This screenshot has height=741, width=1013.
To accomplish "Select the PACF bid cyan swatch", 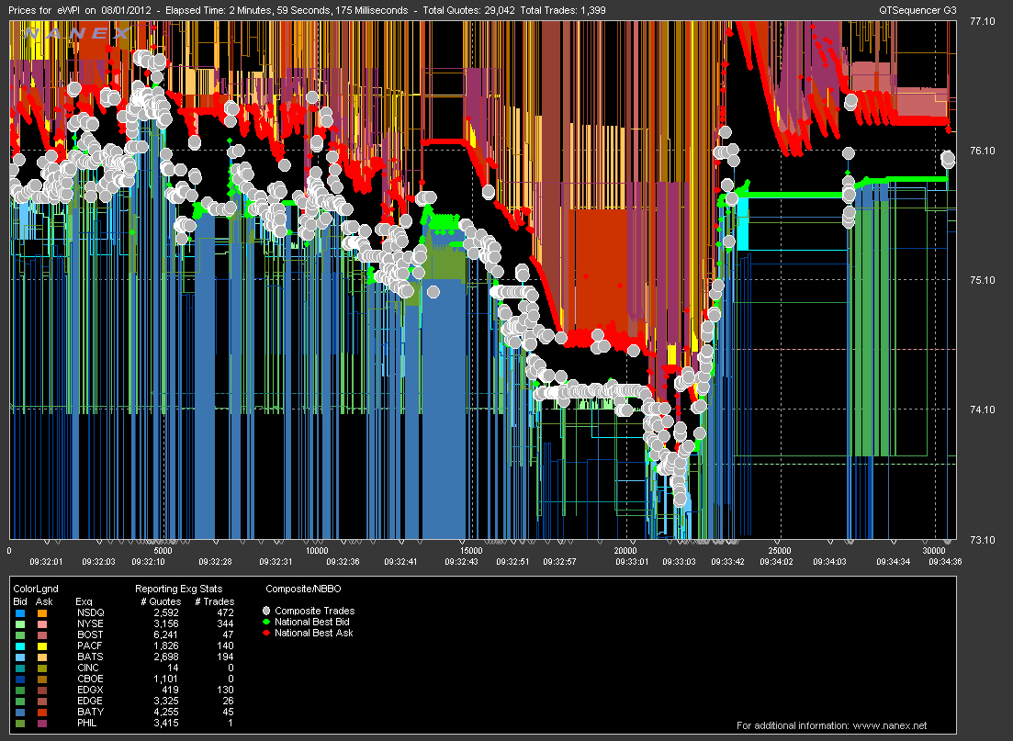I will point(20,646).
